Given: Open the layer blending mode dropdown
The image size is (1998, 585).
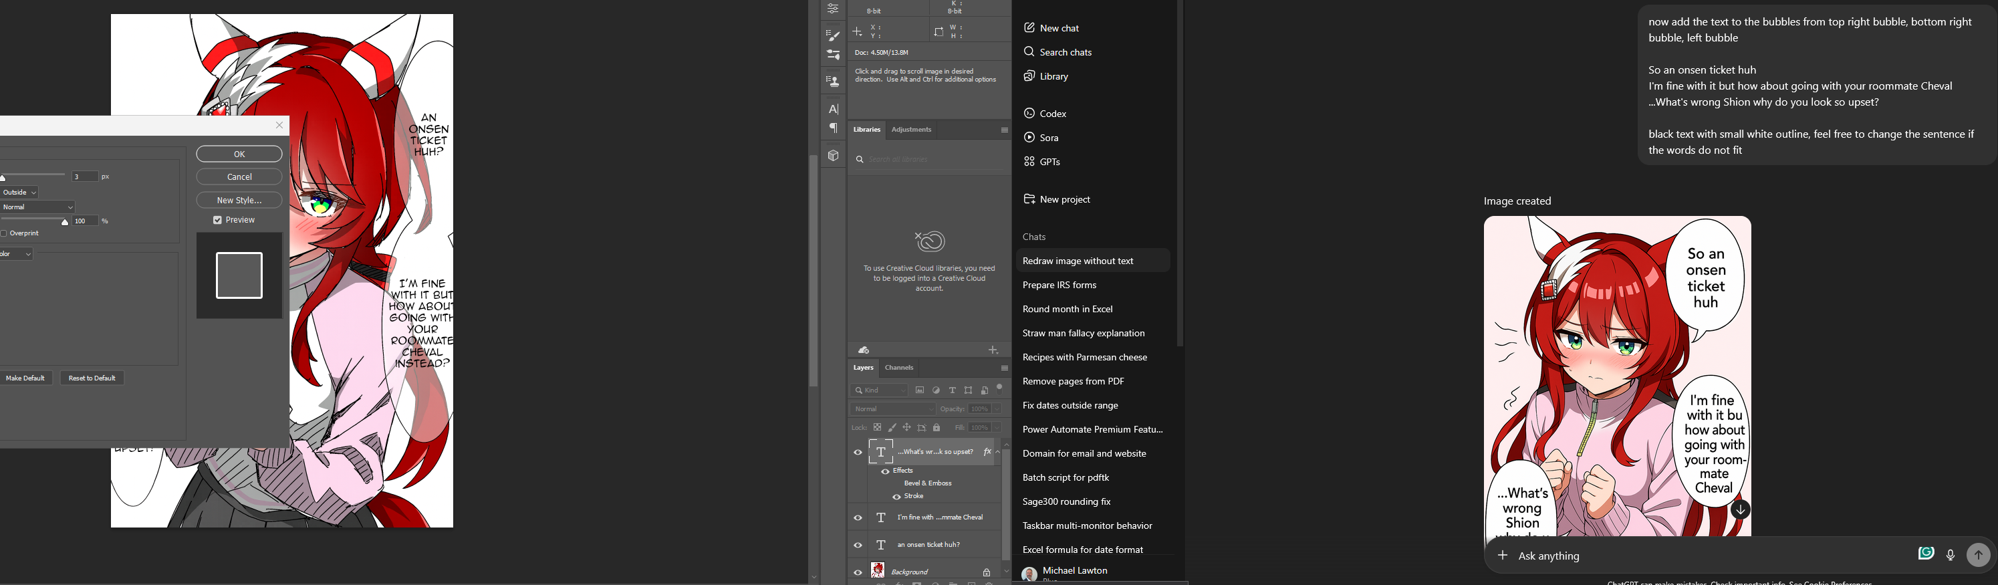Looking at the screenshot, I should point(894,409).
